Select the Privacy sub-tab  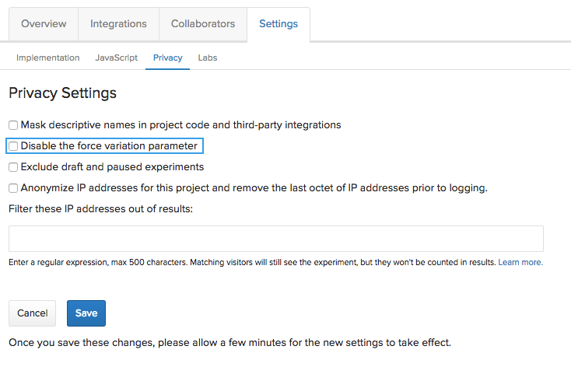click(x=167, y=58)
